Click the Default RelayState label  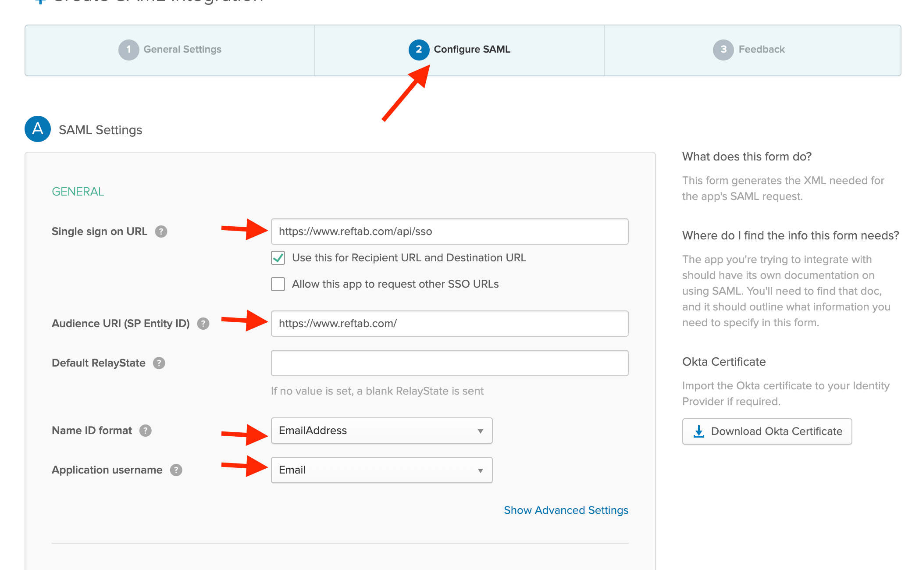pyautogui.click(x=99, y=363)
